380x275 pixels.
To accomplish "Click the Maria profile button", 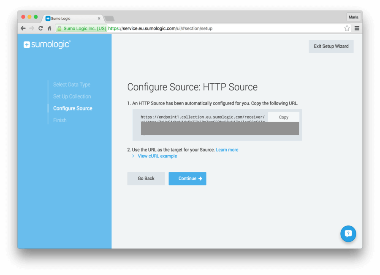I will [x=353, y=17].
